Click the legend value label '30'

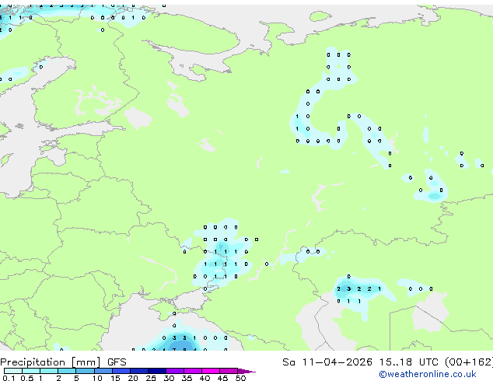[x=169, y=378]
